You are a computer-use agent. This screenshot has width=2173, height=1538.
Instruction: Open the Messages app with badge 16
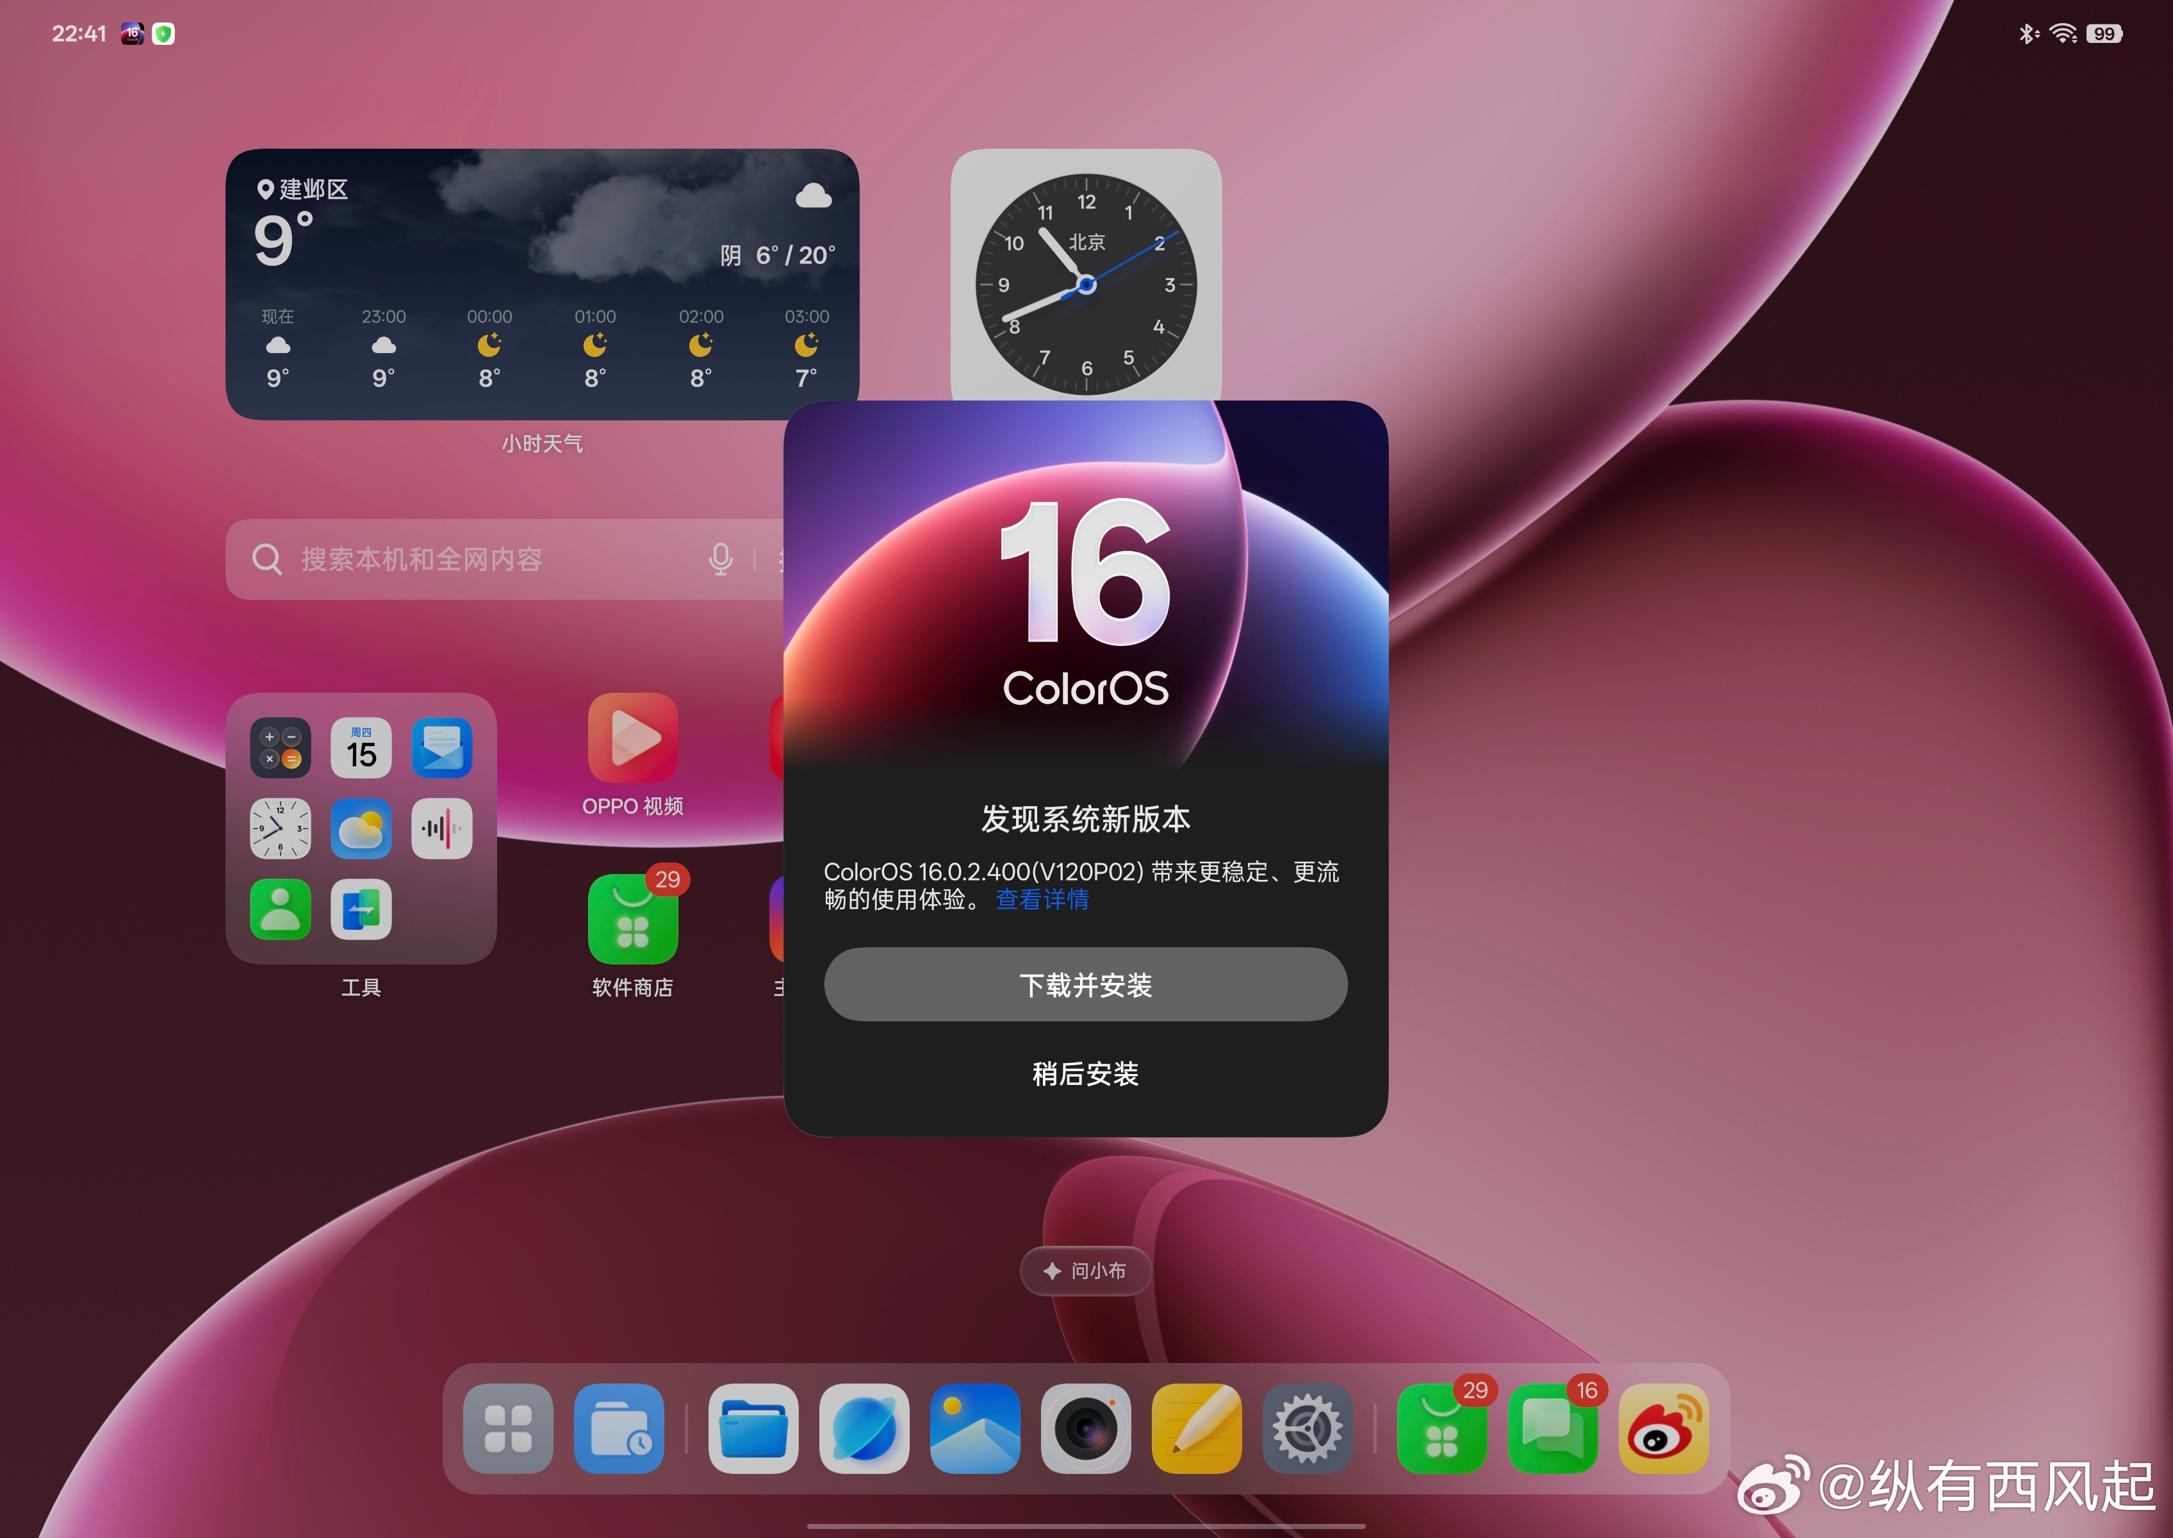1553,1429
